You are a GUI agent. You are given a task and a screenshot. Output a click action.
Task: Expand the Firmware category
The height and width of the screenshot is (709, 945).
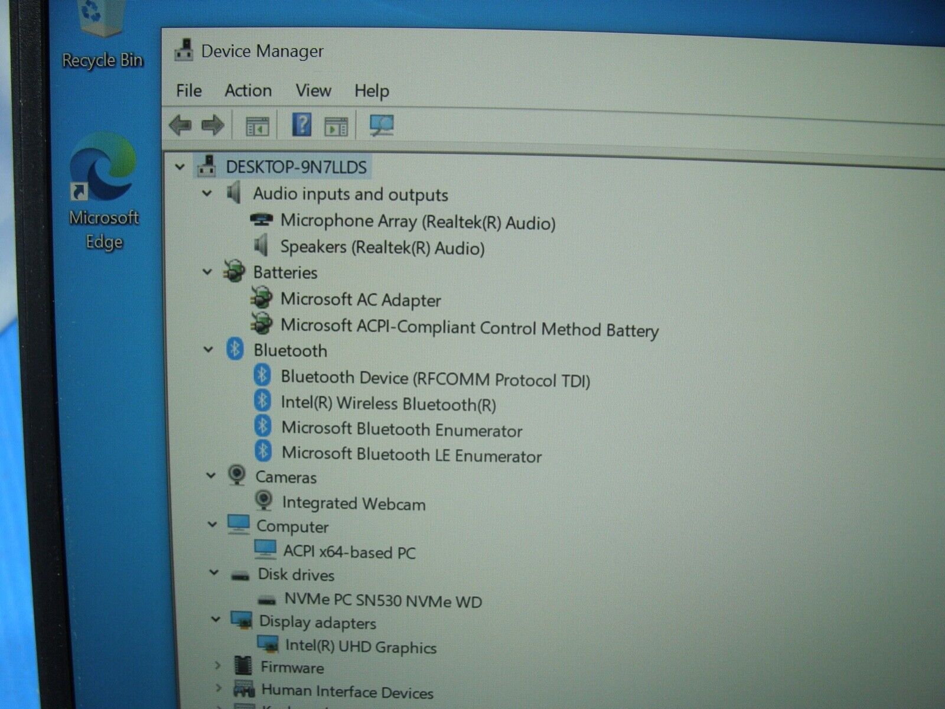[218, 665]
